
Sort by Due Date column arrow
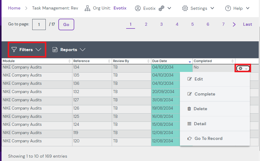(190, 62)
